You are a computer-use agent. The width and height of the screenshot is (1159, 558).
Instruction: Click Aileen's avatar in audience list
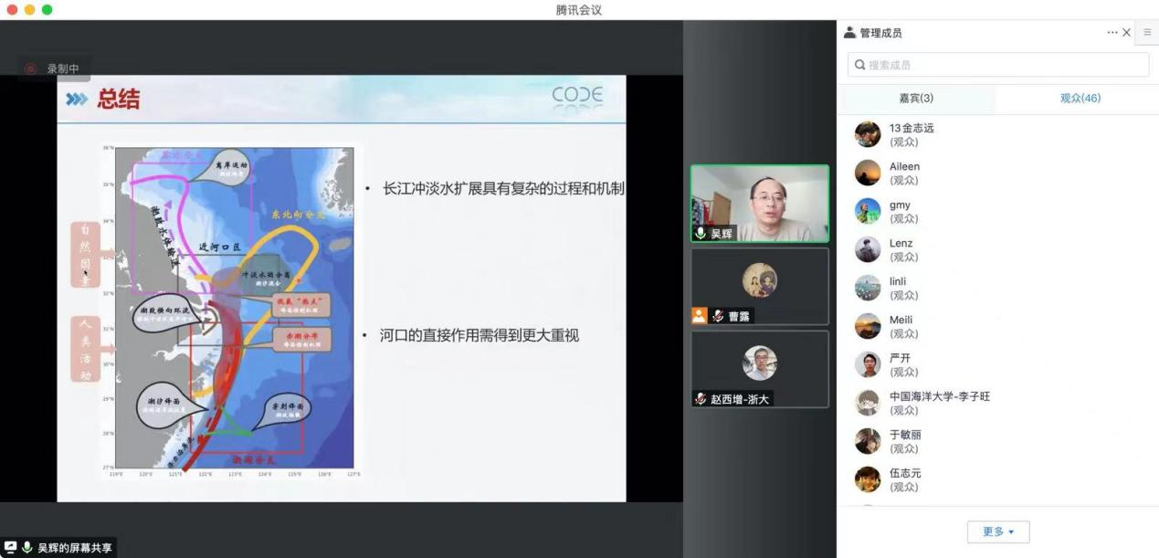click(x=867, y=173)
